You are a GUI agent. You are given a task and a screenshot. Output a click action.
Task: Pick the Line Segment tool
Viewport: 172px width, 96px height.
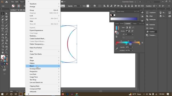coord(6,23)
